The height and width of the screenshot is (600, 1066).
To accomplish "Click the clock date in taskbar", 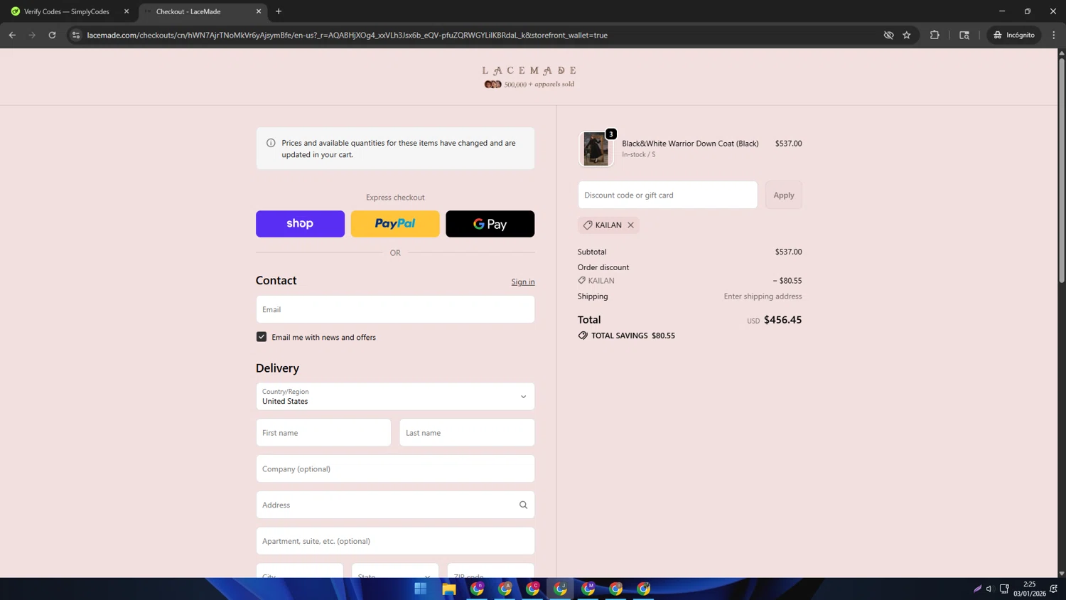I will [x=1029, y=589].
